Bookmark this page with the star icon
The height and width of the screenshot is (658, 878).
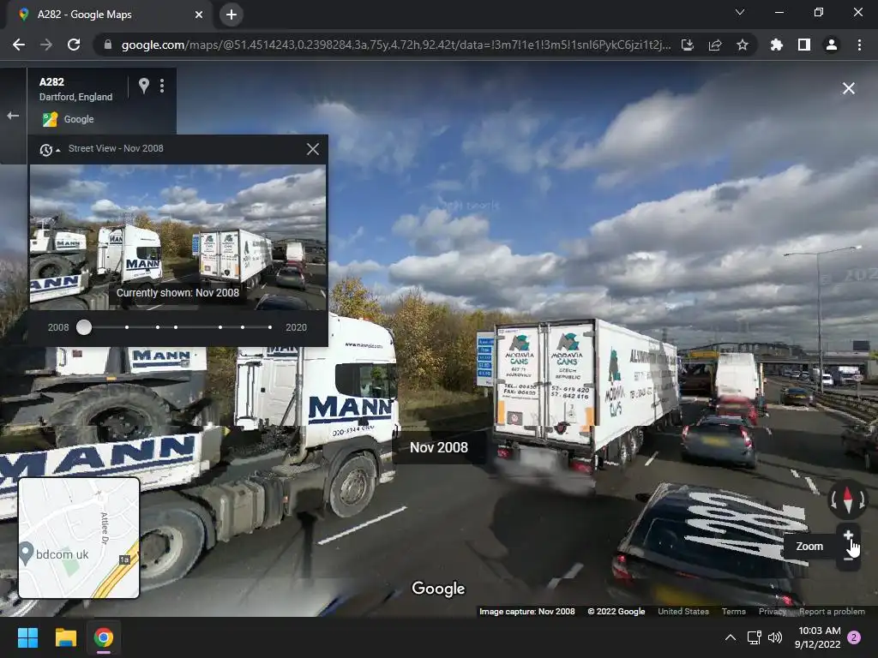click(x=743, y=45)
